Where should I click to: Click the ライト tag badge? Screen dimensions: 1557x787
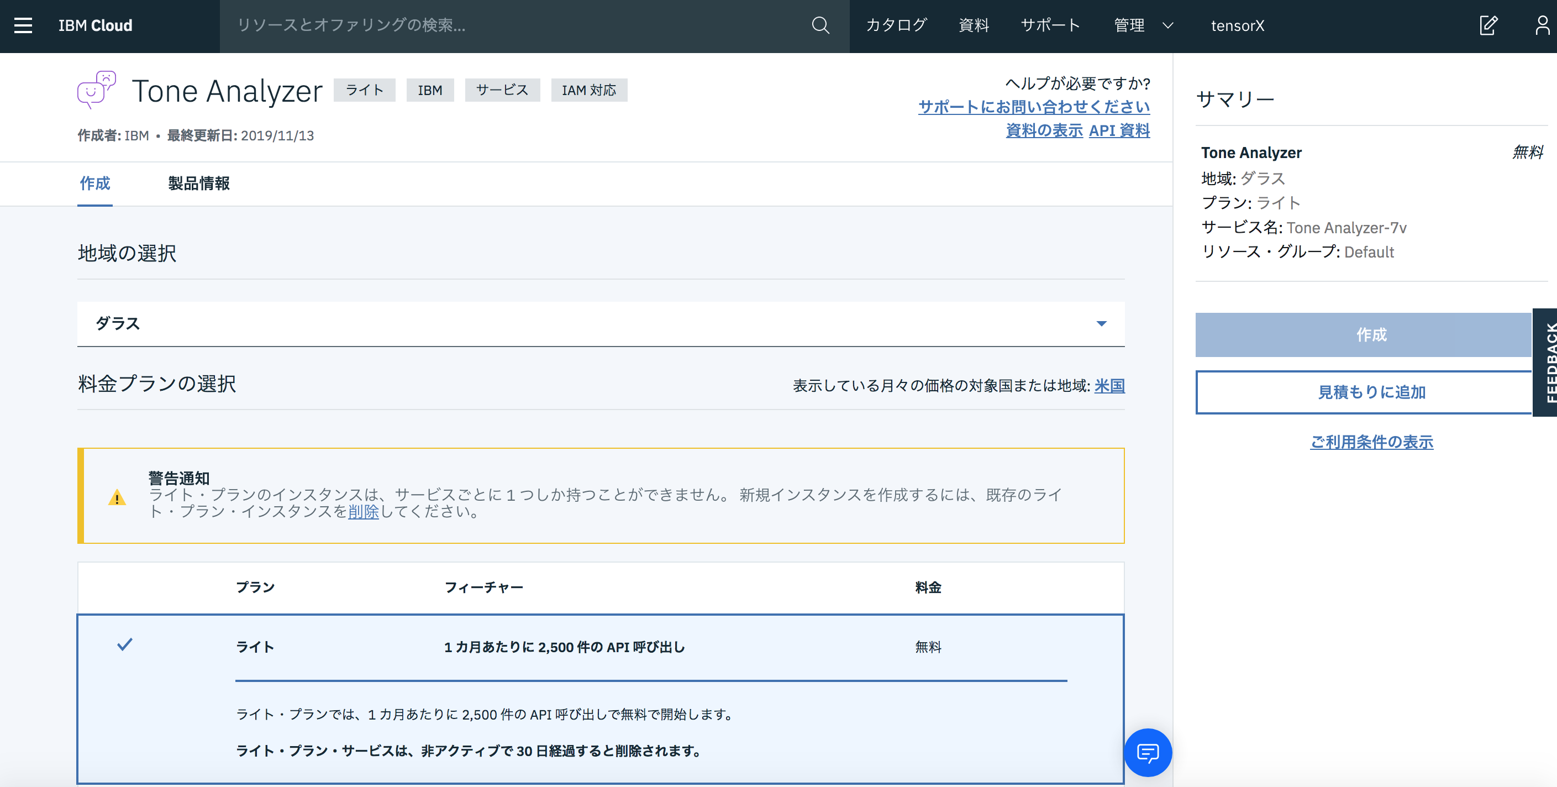tap(365, 90)
